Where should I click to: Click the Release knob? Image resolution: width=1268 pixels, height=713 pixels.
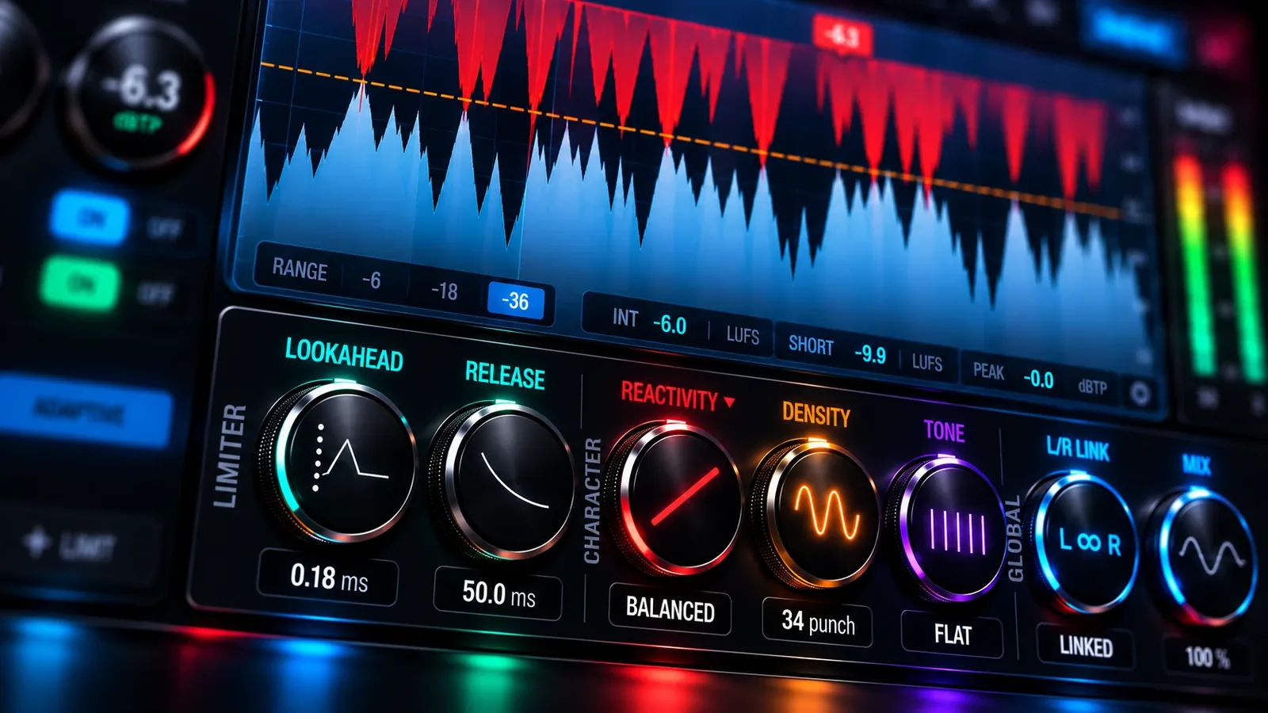coord(504,482)
